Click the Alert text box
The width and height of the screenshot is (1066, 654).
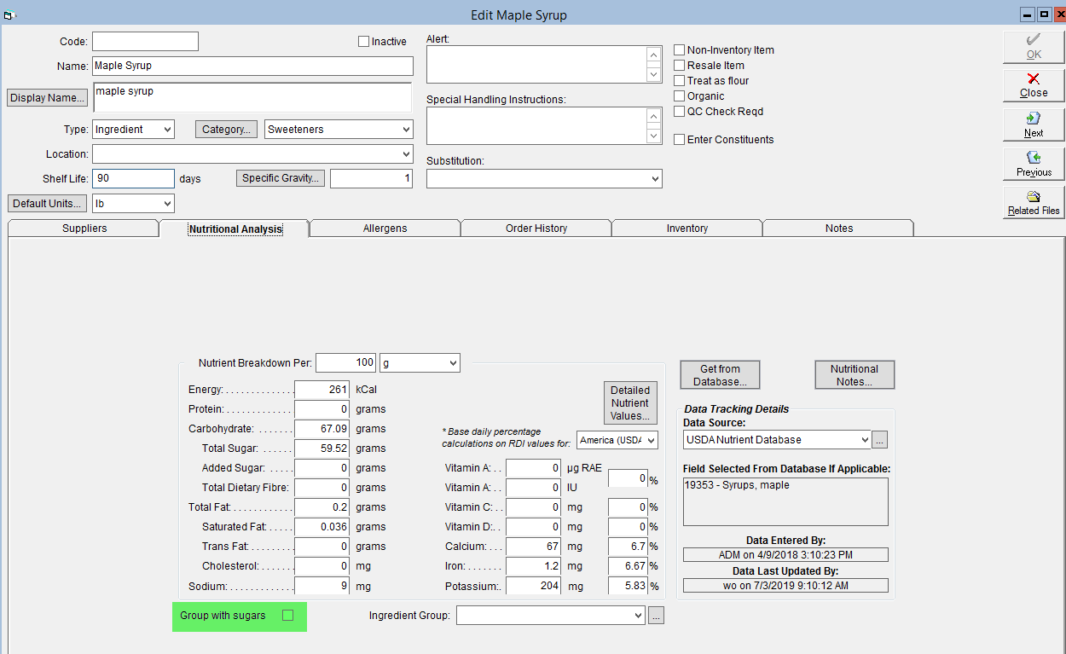point(536,64)
